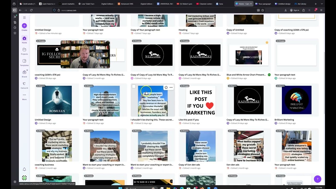Click the Windows taskbar Search box
The image size is (336, 189).
(x=141, y=188)
